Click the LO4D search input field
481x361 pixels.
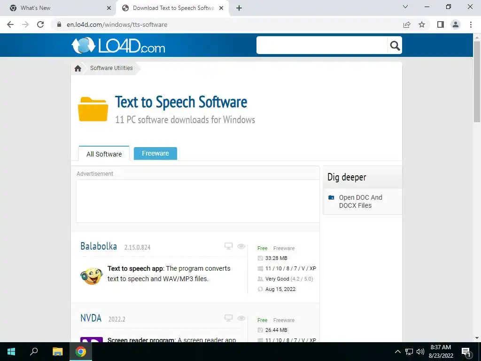pyautogui.click(x=322, y=46)
